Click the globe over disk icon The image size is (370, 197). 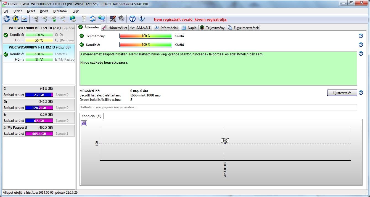click(x=73, y=18)
